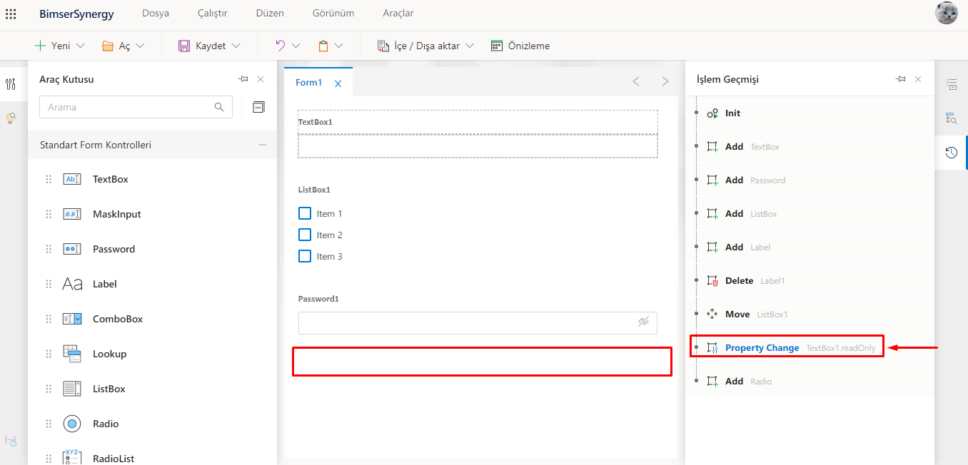
Task: Open the Dosya menu
Action: (156, 14)
